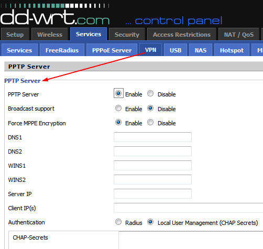Choose Local User Management (CHAP Secrets)
Viewport: 263px width, 249px height.
click(x=150, y=222)
